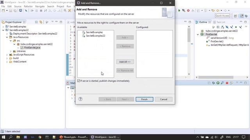Open the File menu in Eclipse

tap(3, 6)
